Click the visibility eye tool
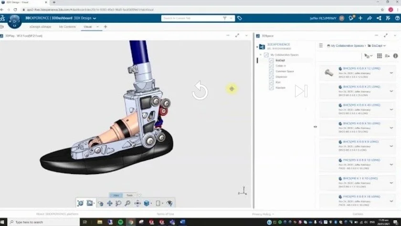 point(169,203)
